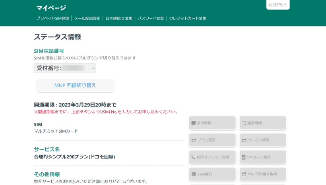Go to 日本通信ID 変更
Viewport: 326px width, 185px height.
tap(119, 18)
